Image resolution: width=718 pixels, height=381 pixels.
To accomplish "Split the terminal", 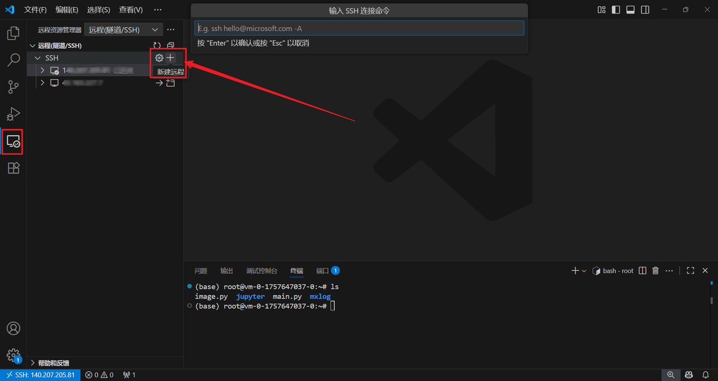I will (643, 271).
